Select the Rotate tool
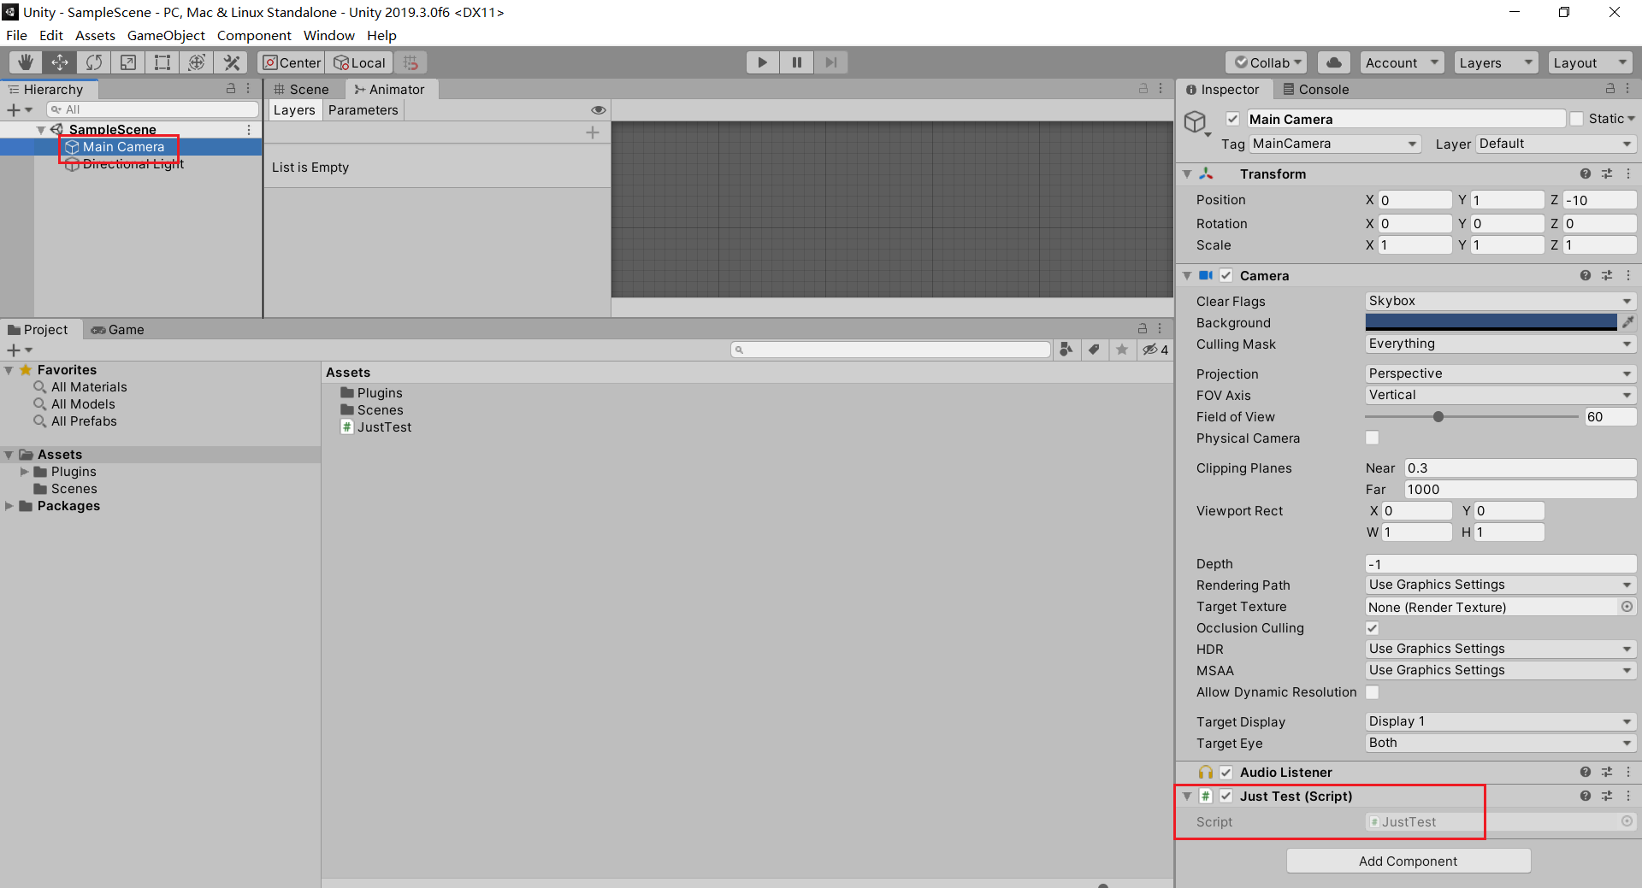Screen dimensions: 1642x888 [x=94, y=62]
